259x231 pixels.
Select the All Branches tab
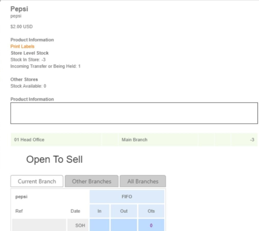(x=142, y=181)
